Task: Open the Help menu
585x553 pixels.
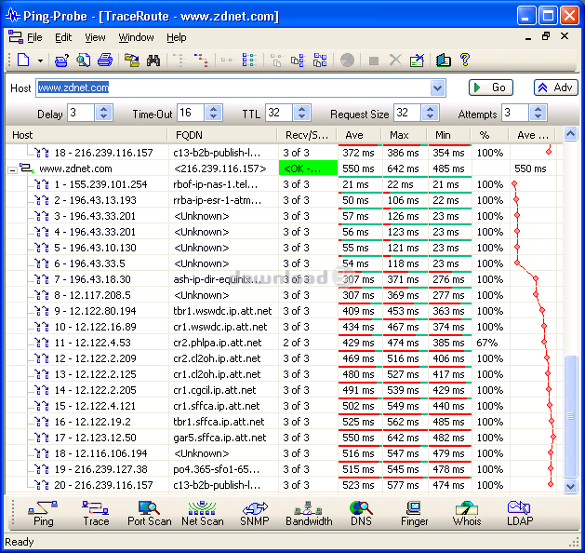Action: pos(176,37)
